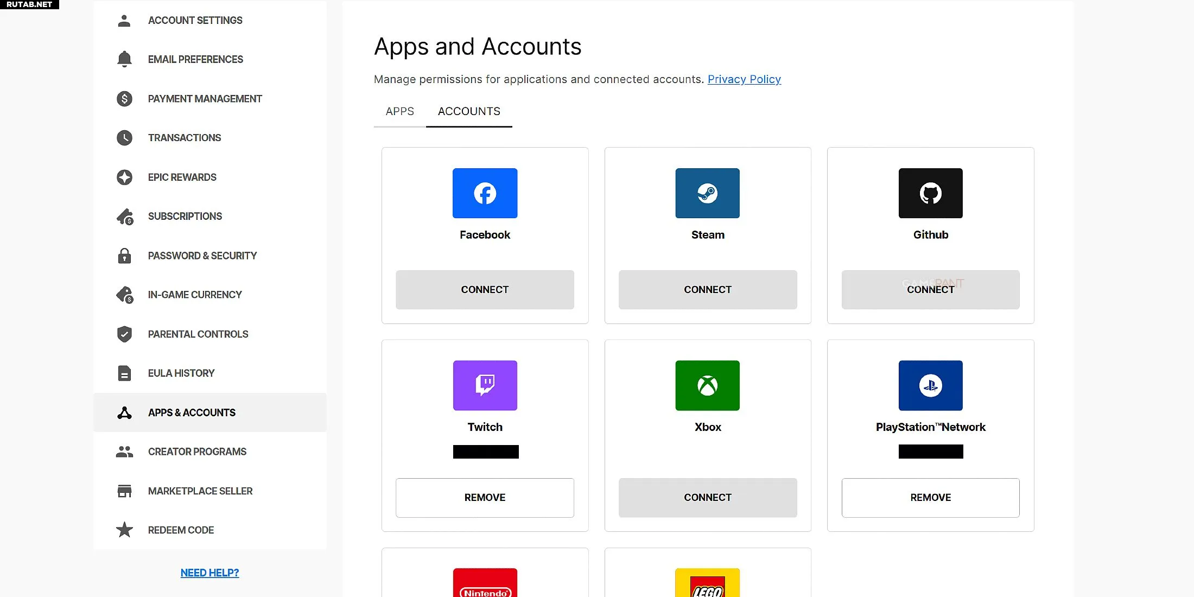Click the Steam logo icon
The image size is (1194, 597).
tap(707, 193)
